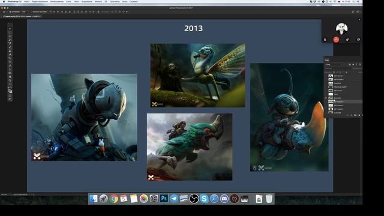Select the Hand tool
Screen dimensions: 384x216
(x=10, y=77)
